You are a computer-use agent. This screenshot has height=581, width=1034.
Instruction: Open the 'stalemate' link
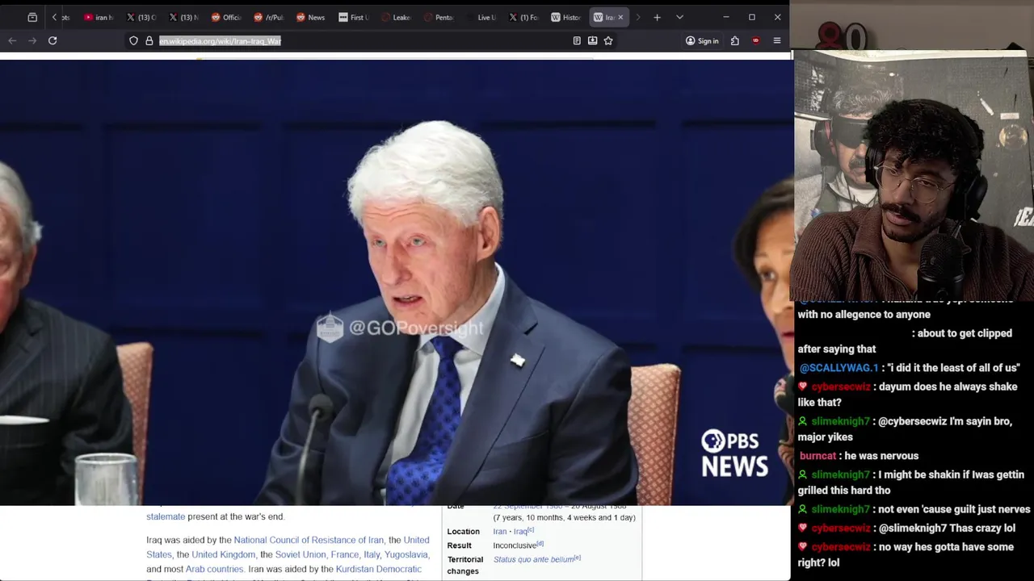166,516
